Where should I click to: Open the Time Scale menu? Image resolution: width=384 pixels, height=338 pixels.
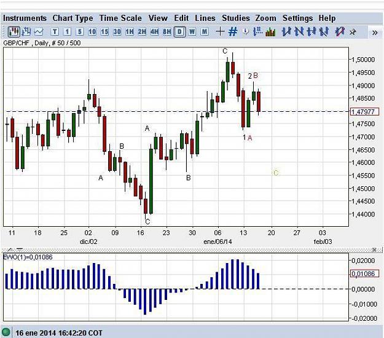[x=120, y=18]
